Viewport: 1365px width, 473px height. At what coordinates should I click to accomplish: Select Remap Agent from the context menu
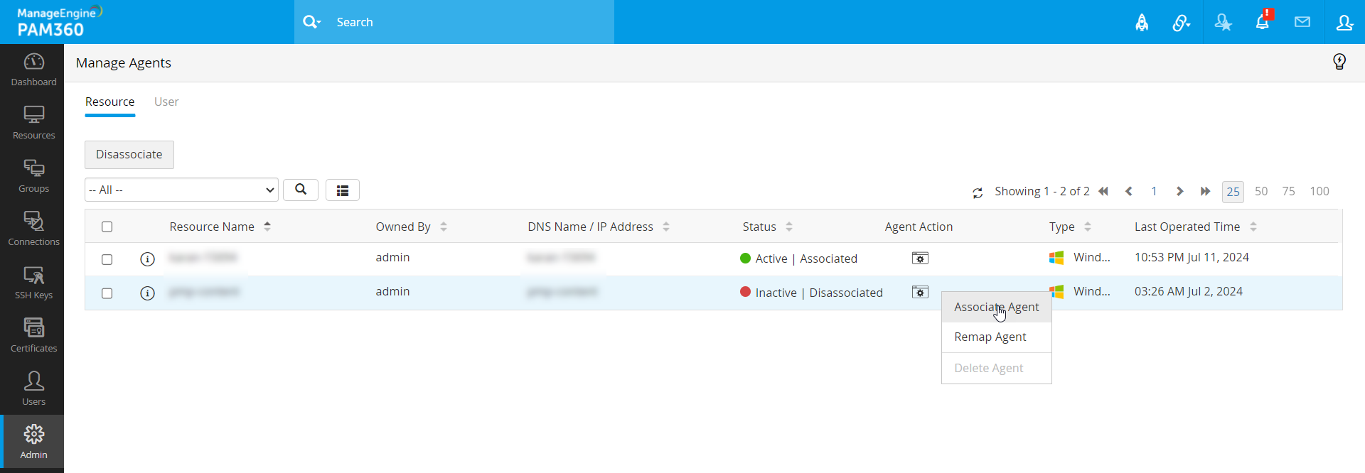[x=990, y=337]
